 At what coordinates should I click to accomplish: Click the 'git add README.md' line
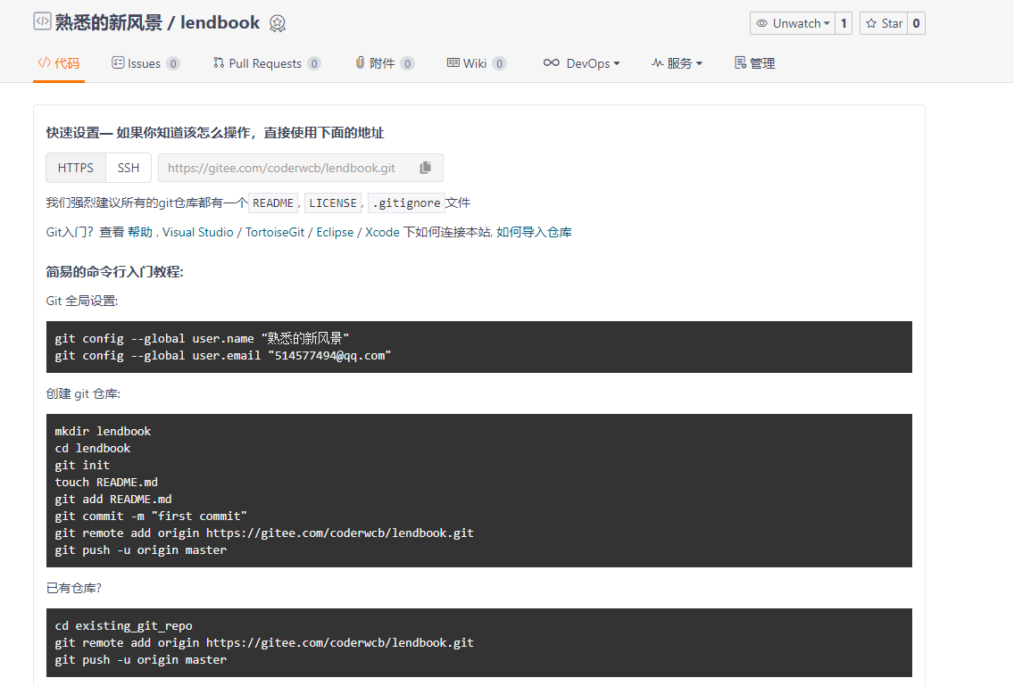113,500
